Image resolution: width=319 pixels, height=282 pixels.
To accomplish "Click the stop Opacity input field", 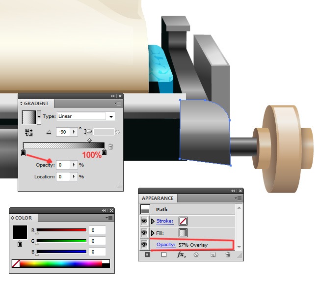I will pyautogui.click(x=63, y=165).
